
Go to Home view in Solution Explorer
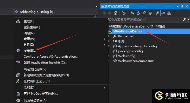coord(116,13)
